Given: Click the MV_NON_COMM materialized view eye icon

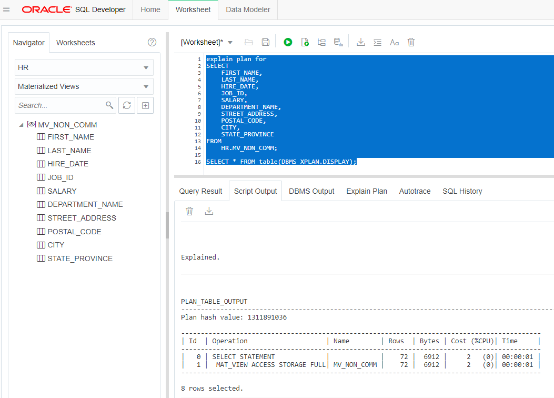Looking at the screenshot, I should coord(32,124).
